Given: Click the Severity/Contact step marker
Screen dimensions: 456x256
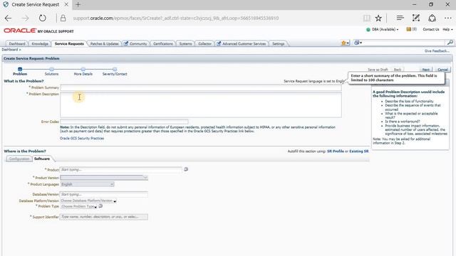Looking at the screenshot, I should tap(115, 70).
